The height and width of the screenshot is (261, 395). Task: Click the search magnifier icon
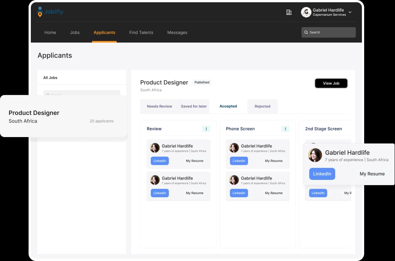(x=306, y=32)
